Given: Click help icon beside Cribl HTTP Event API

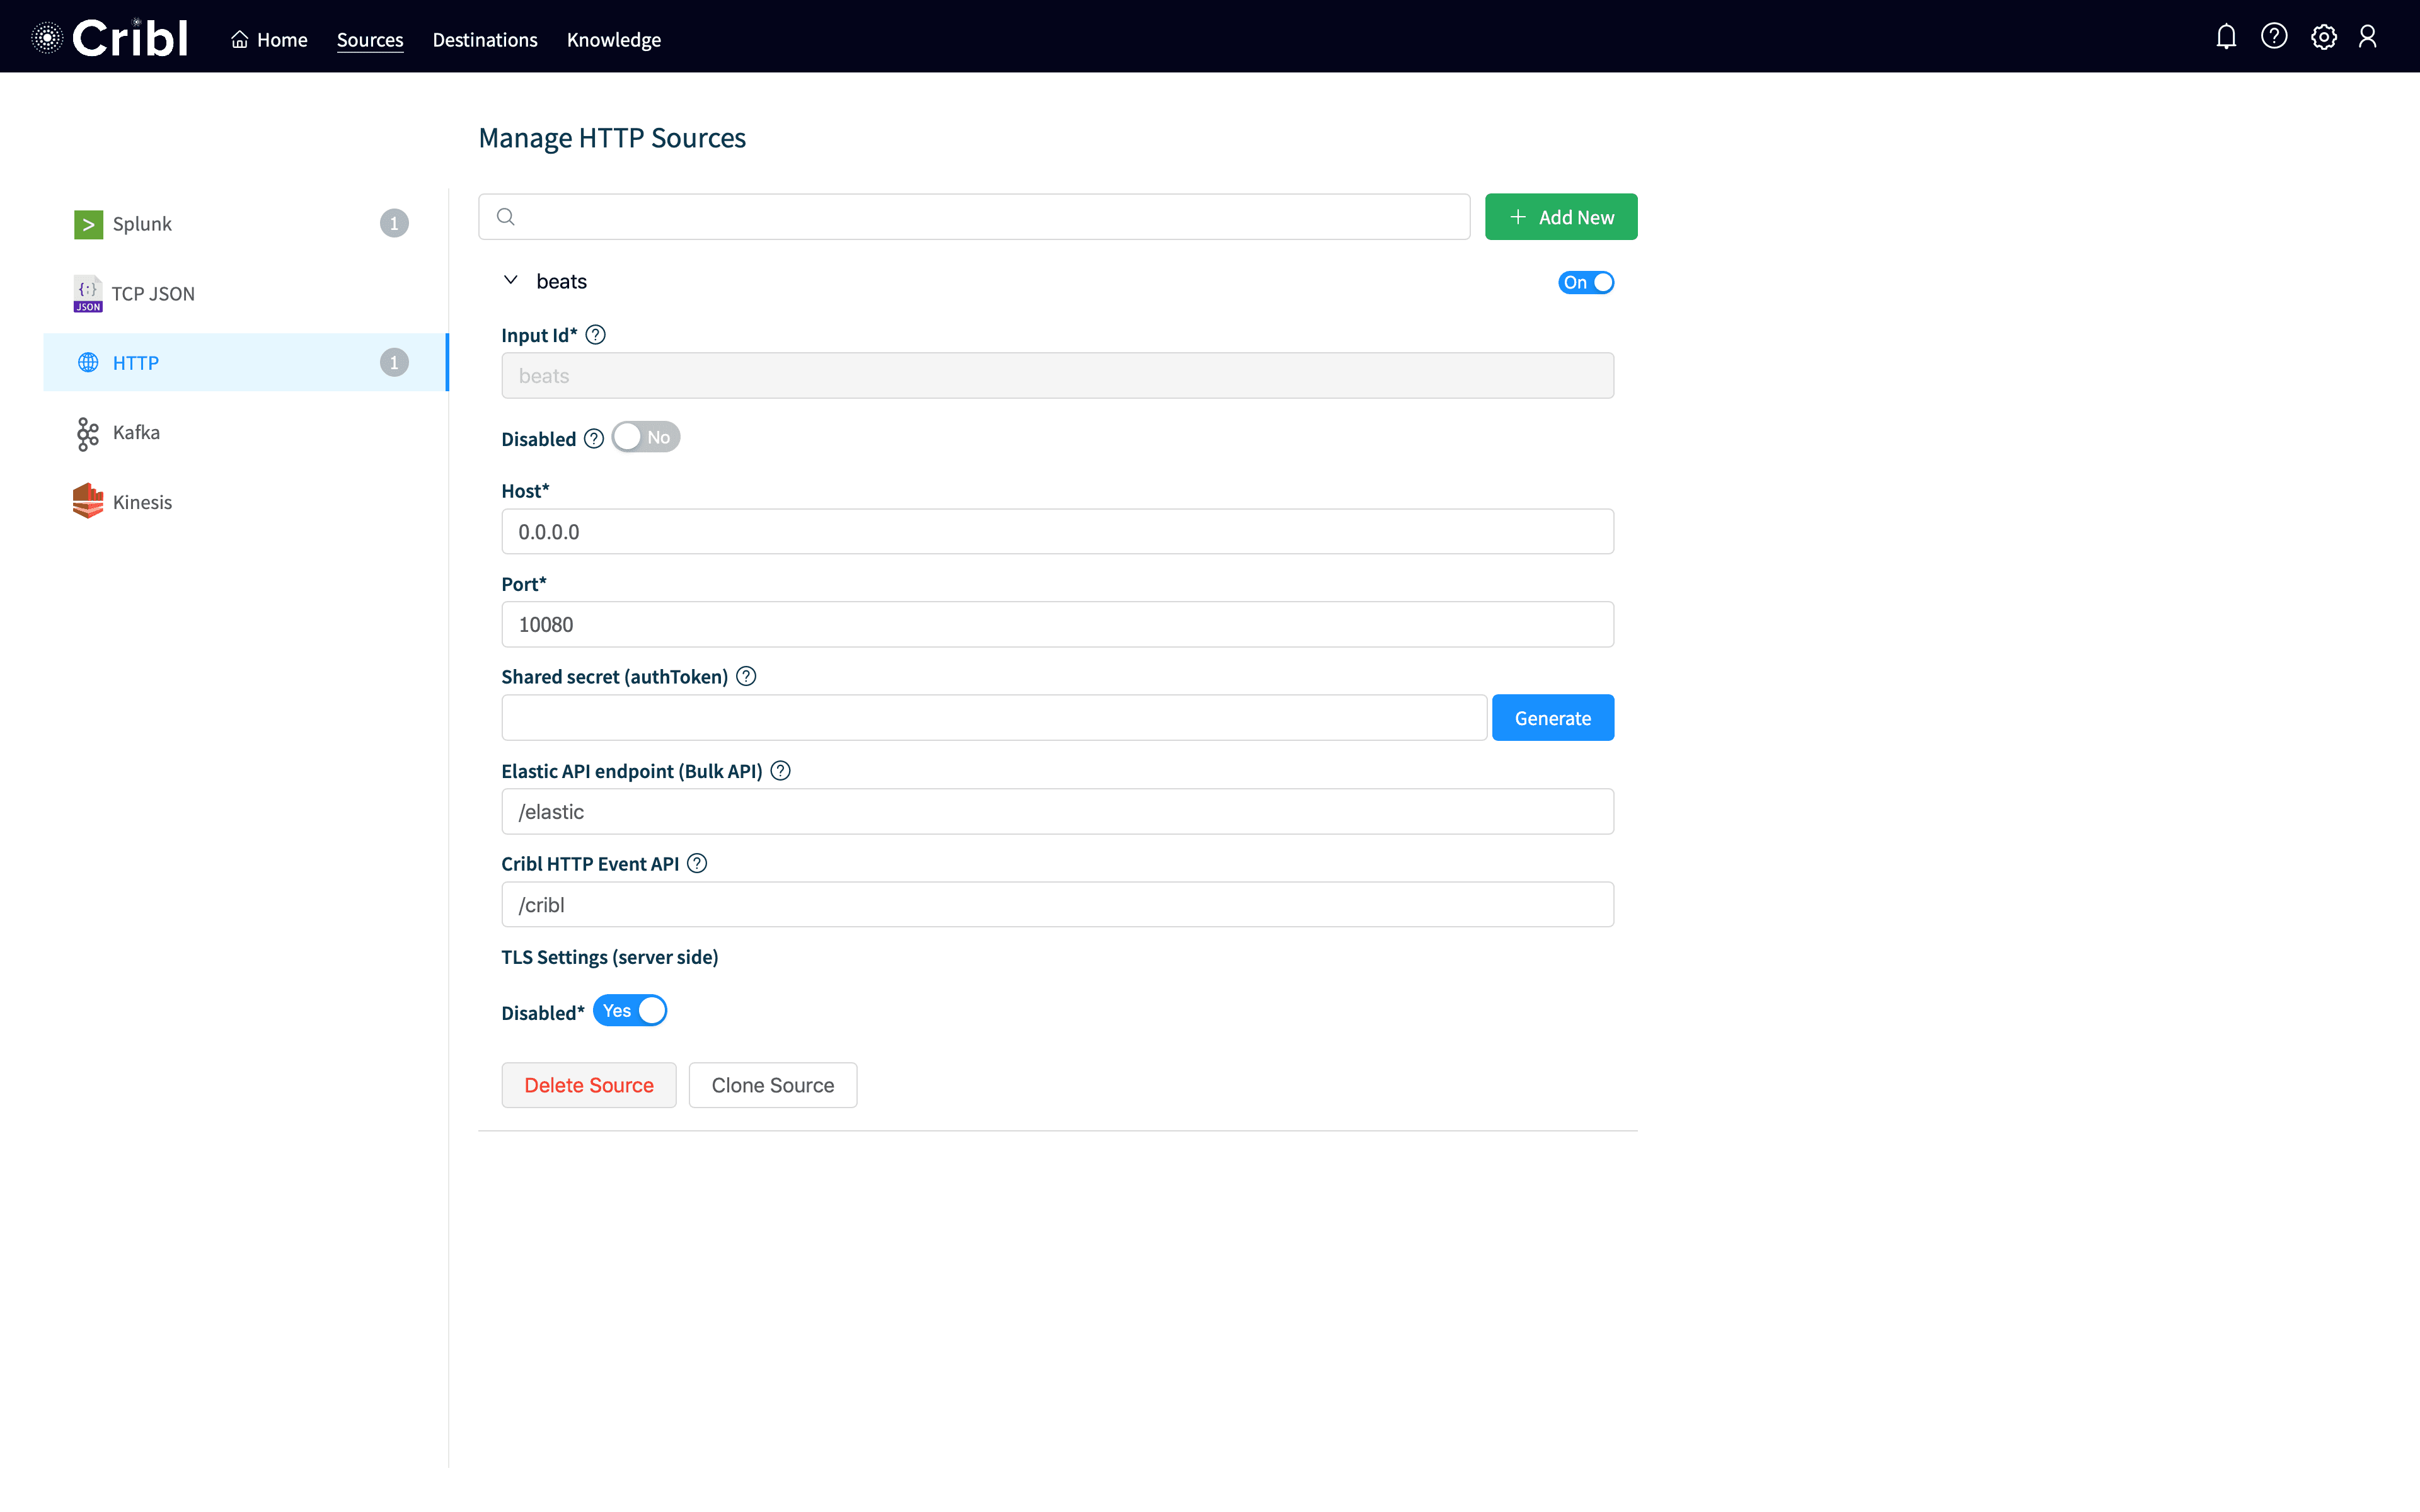Looking at the screenshot, I should (697, 863).
